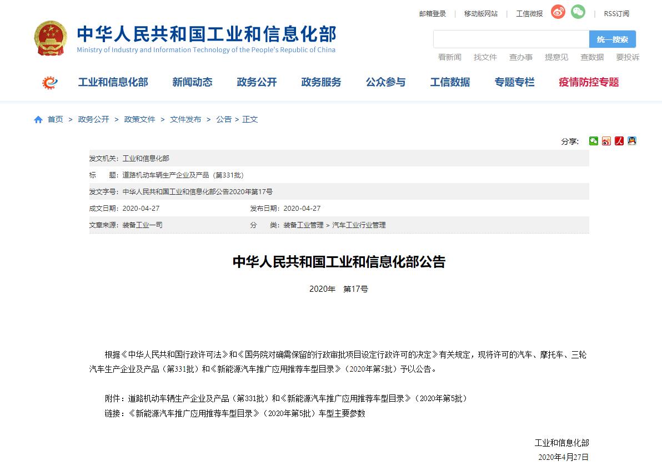Share via the QQ penguin icon

pyautogui.click(x=632, y=141)
